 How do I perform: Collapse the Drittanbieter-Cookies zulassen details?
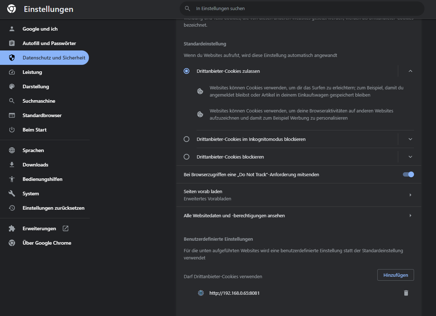click(410, 71)
